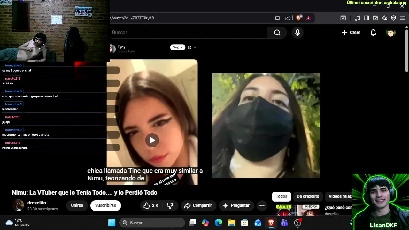
Task: Open the ¿Qué pasó con recommended video title
Action: point(338,208)
